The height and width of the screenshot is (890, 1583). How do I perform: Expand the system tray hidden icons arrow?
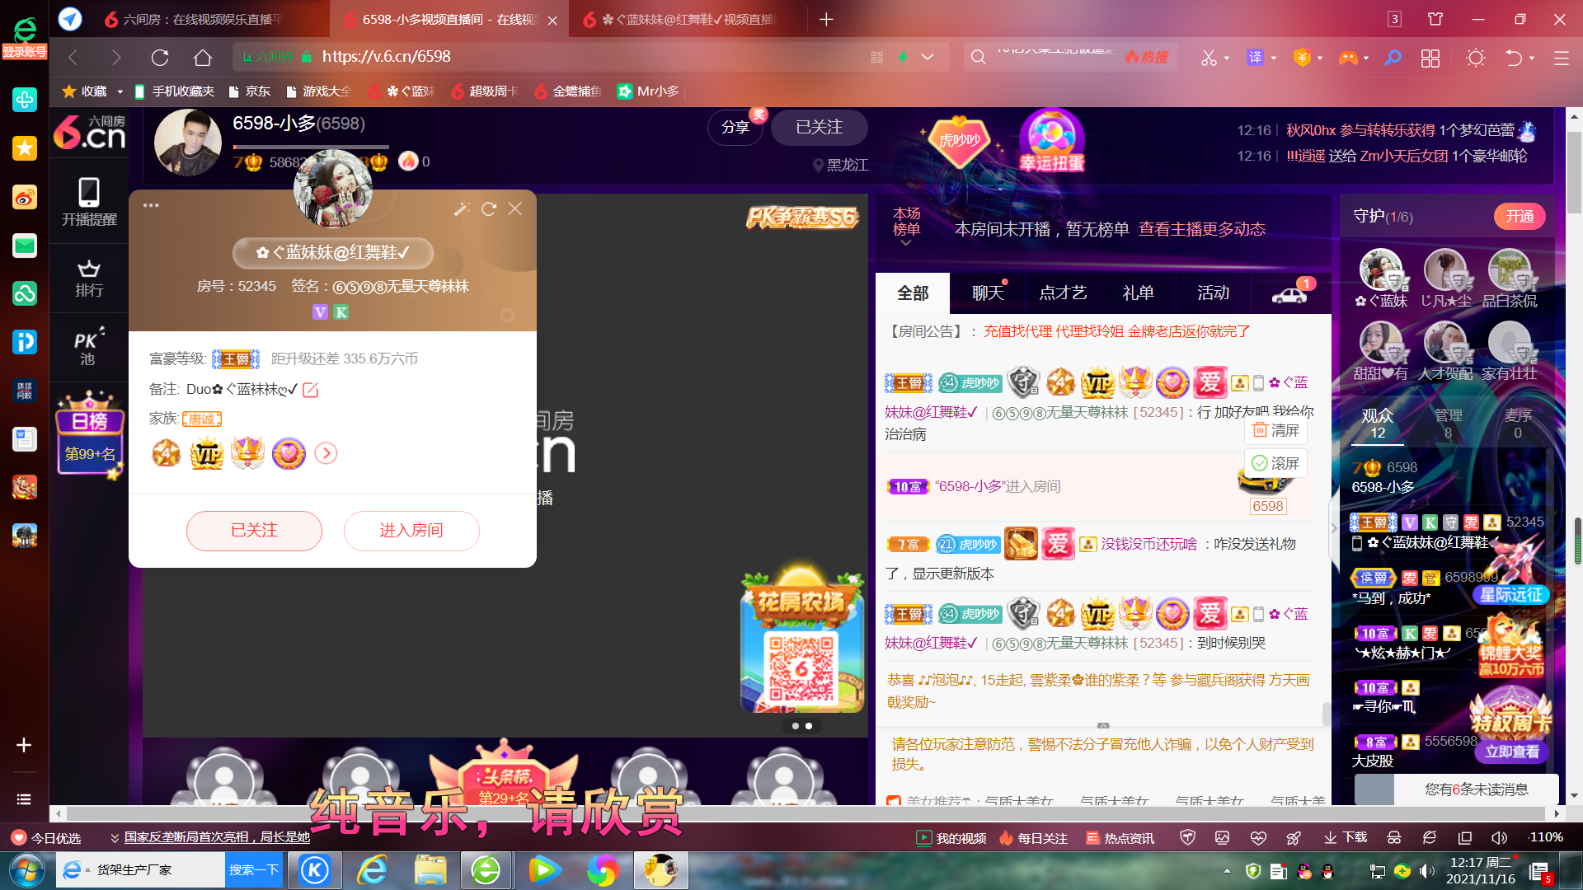click(x=1227, y=871)
